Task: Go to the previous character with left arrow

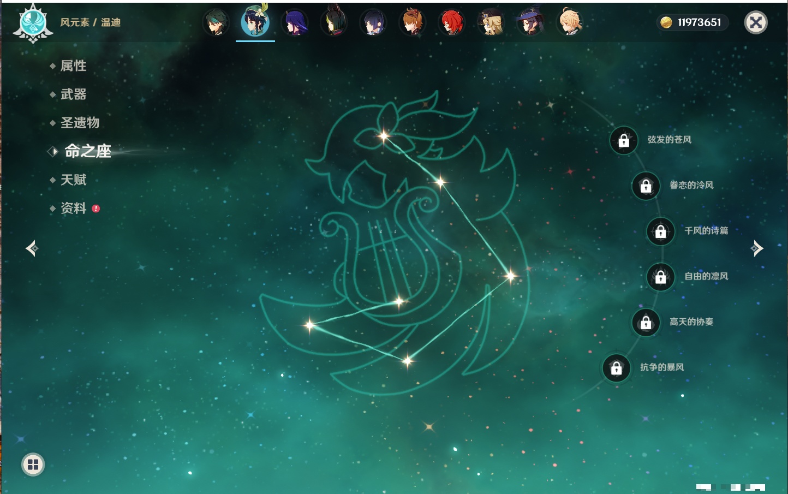Action: tap(32, 248)
